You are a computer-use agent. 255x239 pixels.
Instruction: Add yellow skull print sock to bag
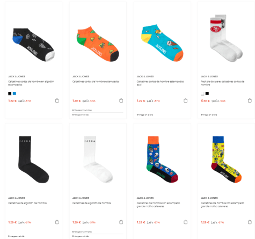pyautogui.click(x=250, y=222)
